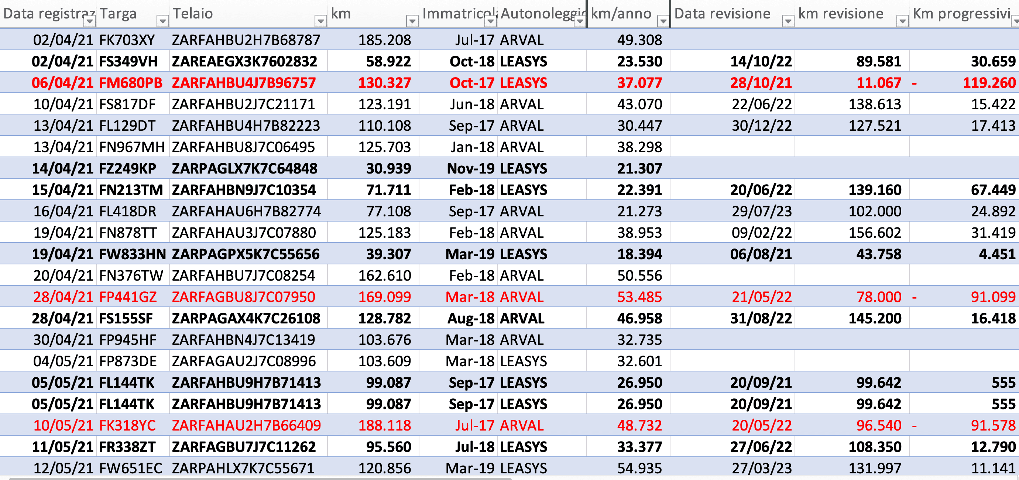Click the km/anno value 54.935

tap(639, 468)
